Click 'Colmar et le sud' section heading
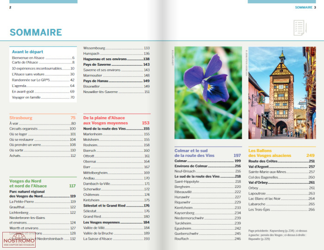 [208, 153]
